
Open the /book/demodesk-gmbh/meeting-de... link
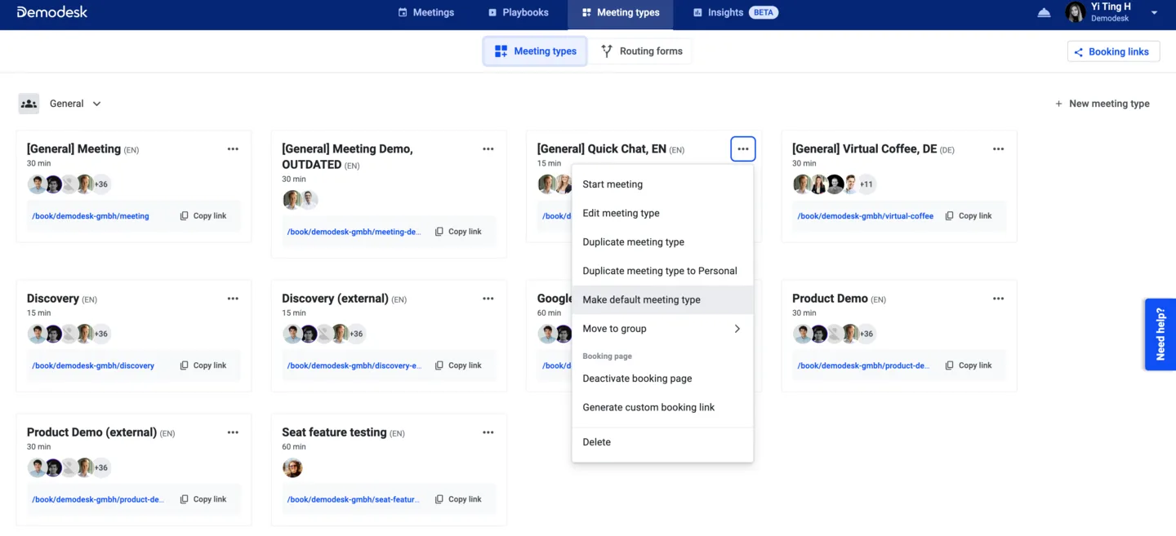(354, 232)
